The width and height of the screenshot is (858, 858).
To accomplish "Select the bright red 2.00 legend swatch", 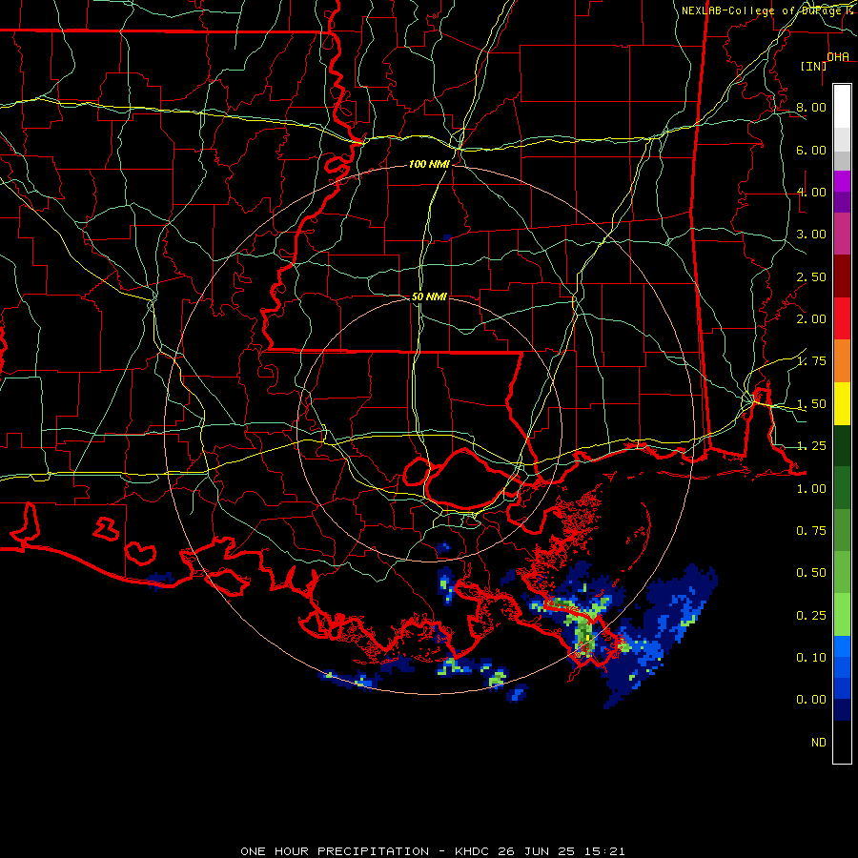I will [842, 318].
